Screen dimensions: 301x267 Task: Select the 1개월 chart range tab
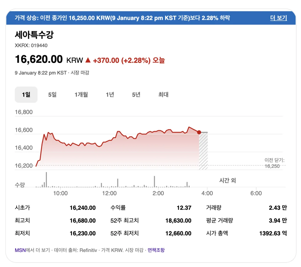pyautogui.click(x=81, y=95)
